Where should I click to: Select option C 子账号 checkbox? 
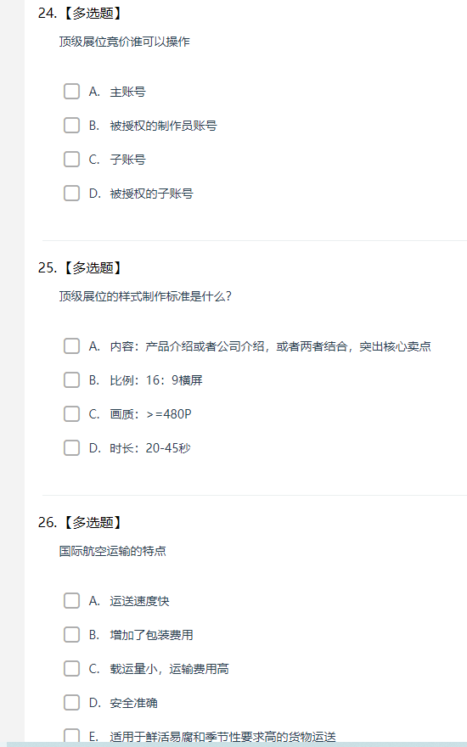pyautogui.click(x=71, y=159)
